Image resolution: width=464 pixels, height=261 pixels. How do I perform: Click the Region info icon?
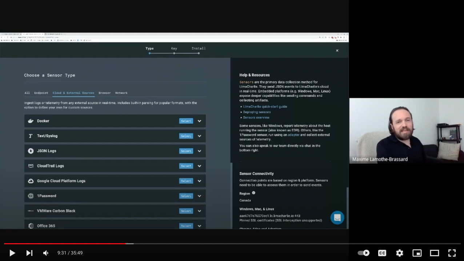[253, 193]
